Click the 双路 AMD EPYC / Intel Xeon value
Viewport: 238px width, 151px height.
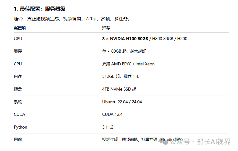pos(128,64)
